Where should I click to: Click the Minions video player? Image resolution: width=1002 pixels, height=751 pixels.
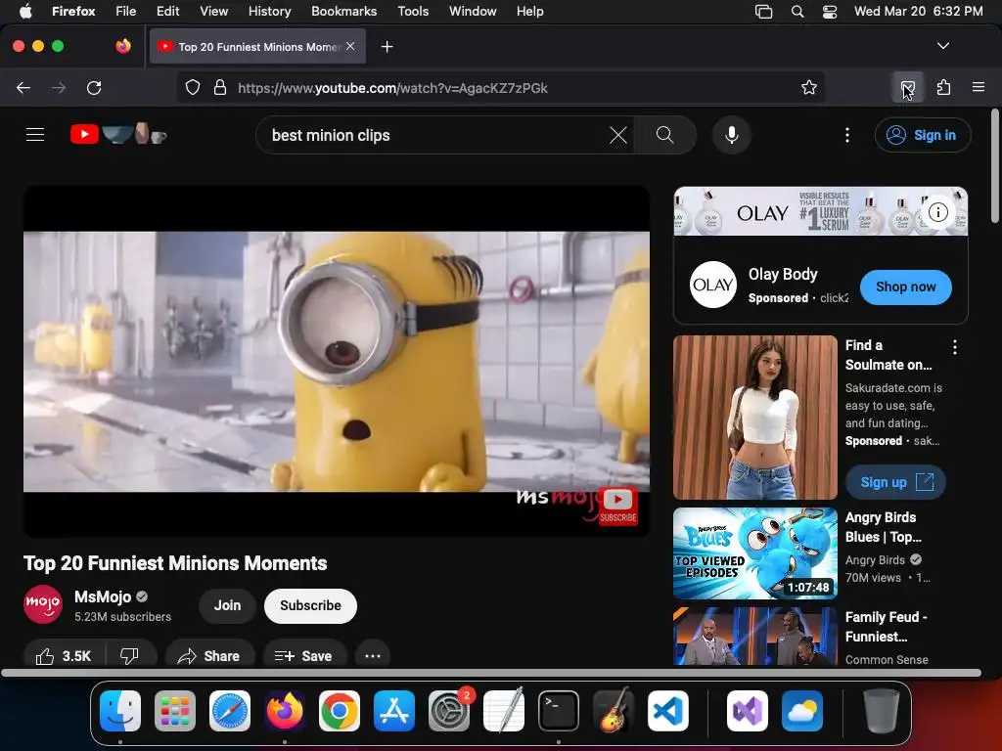[x=337, y=362]
